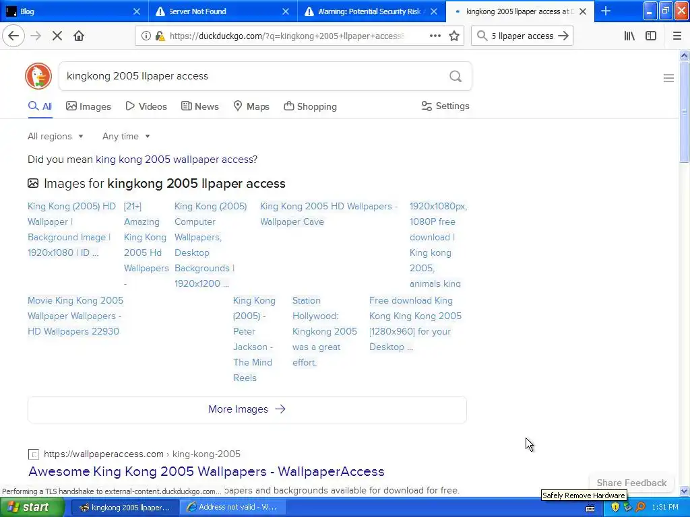Open Station Hollywood Kingkong 2005 image

tap(325, 331)
